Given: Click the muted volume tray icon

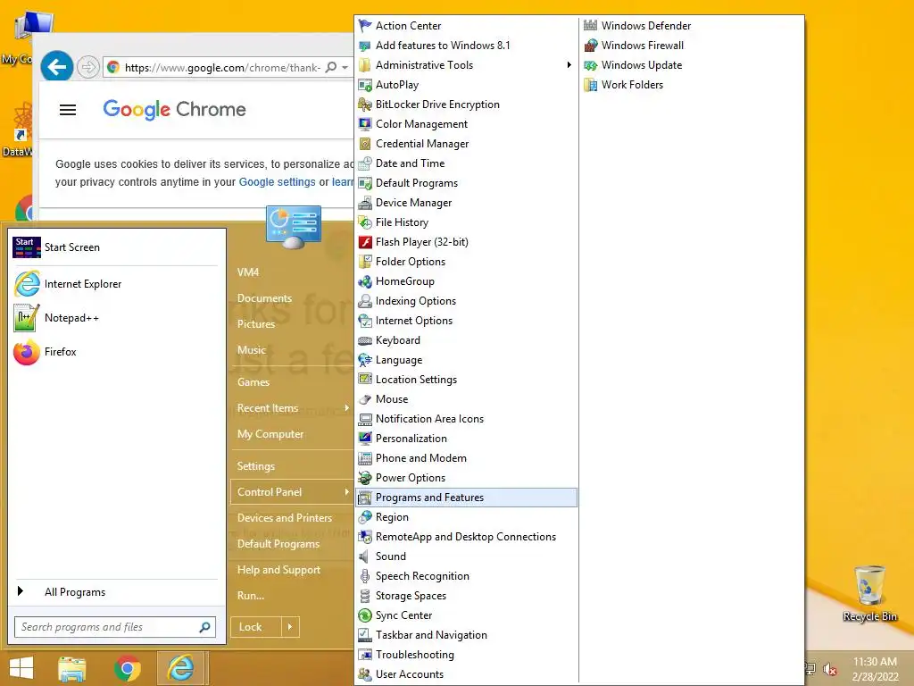Looking at the screenshot, I should pyautogui.click(x=829, y=669).
